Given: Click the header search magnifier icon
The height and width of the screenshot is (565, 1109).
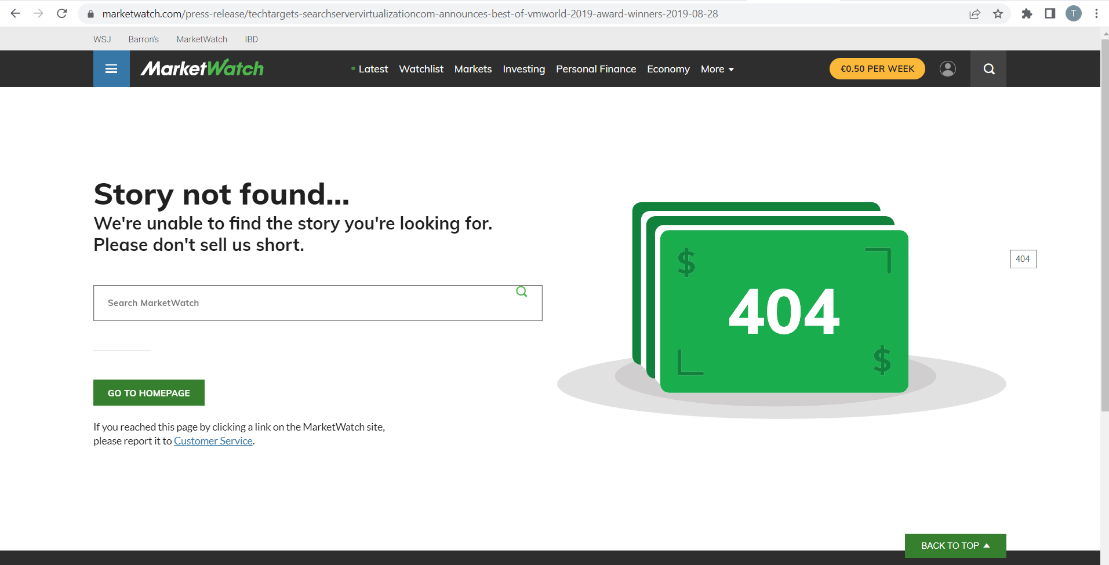Looking at the screenshot, I should coord(989,68).
